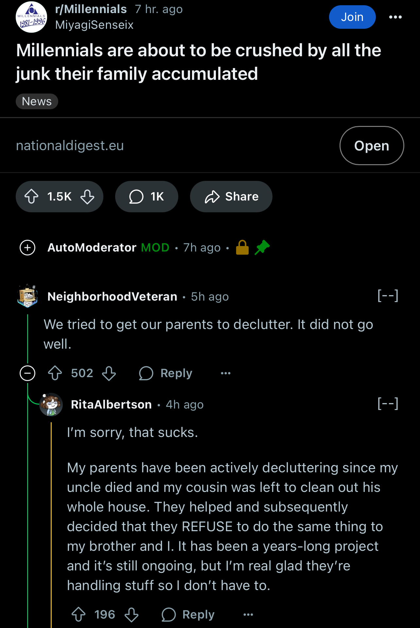This screenshot has height=628, width=420.
Task: Expand the collapsed AutoModerator comment
Action: pos(28,248)
